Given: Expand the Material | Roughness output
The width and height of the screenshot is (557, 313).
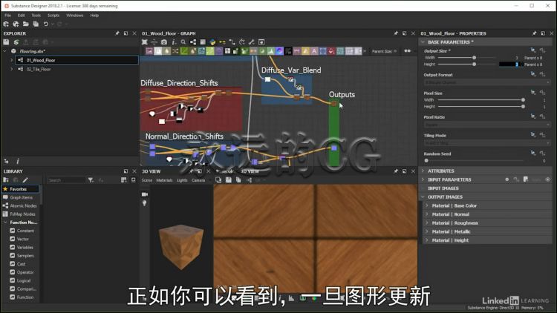Looking at the screenshot, I should point(427,223).
